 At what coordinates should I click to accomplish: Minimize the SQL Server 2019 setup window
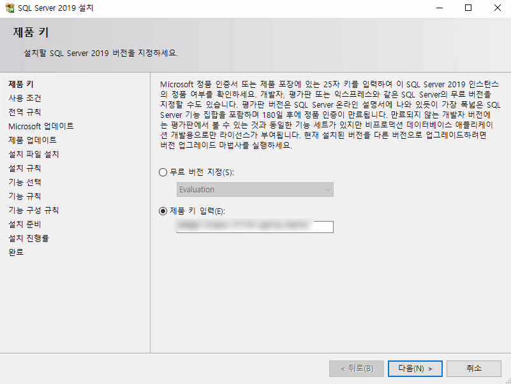coord(440,8)
